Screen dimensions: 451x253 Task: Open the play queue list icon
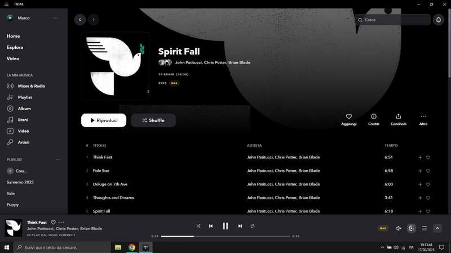[x=425, y=228]
